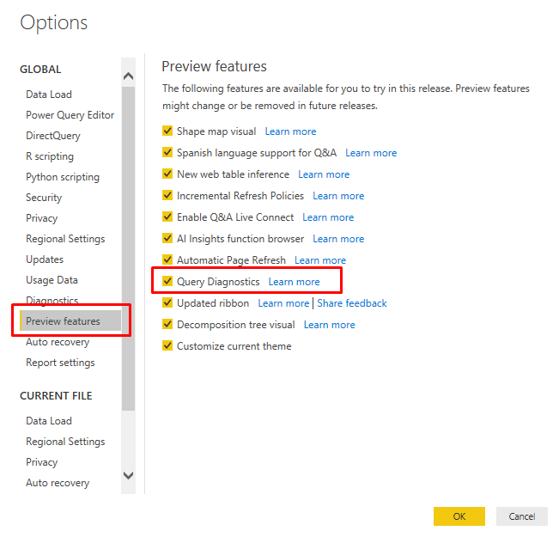
Task: Click Share feedback link
Action: pos(352,303)
